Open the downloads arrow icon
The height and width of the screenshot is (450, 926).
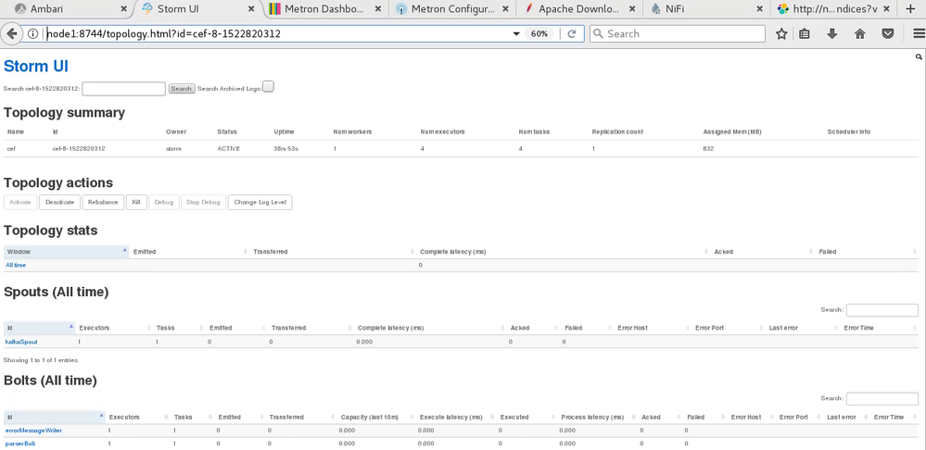click(832, 33)
